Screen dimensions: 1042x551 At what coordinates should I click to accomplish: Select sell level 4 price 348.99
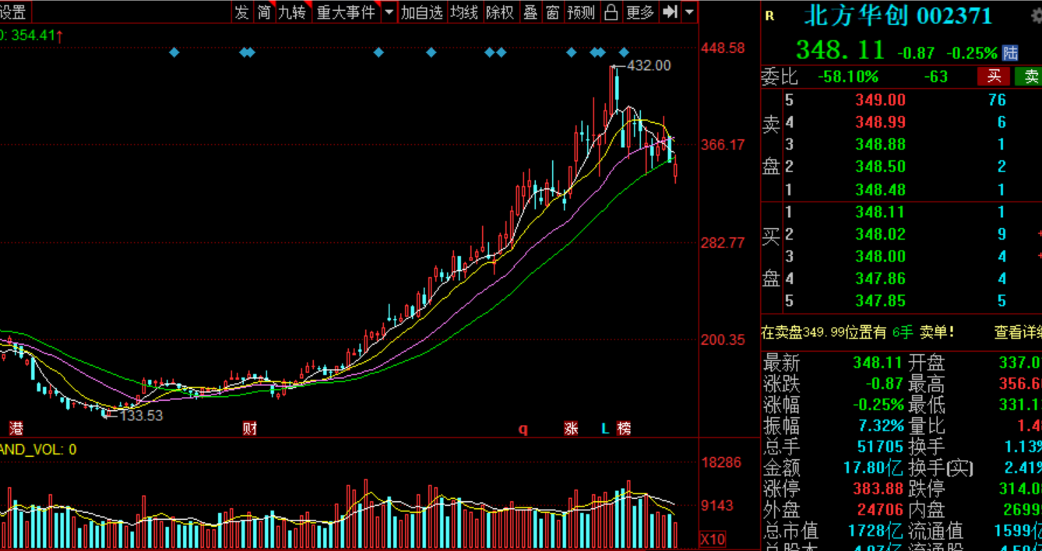(880, 122)
